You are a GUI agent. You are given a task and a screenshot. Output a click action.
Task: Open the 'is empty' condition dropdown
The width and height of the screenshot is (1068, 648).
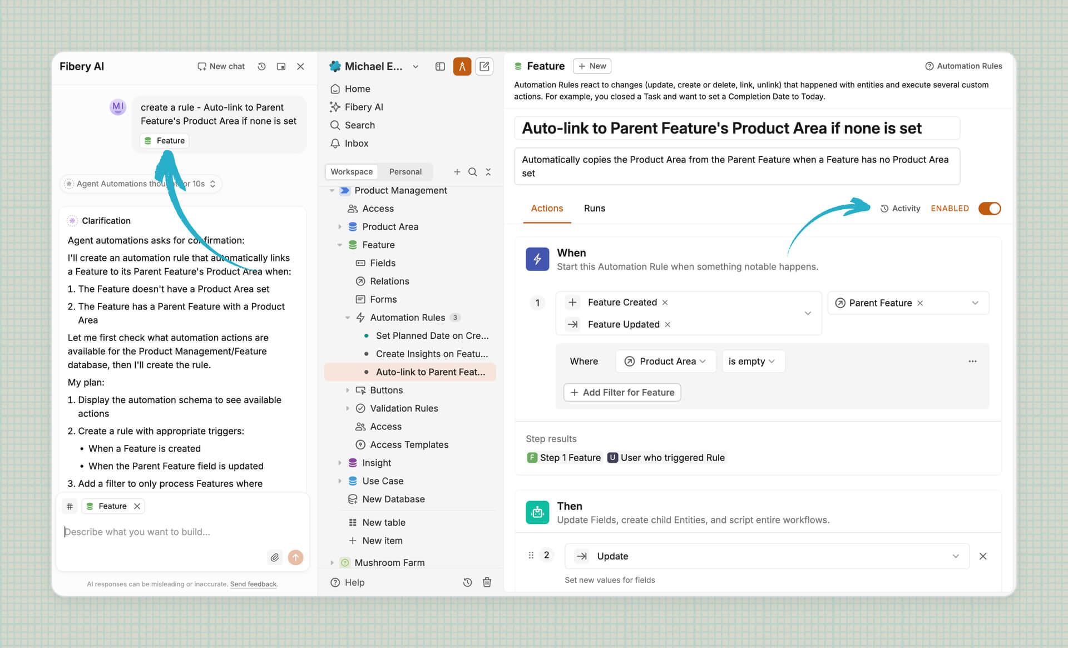click(x=753, y=362)
